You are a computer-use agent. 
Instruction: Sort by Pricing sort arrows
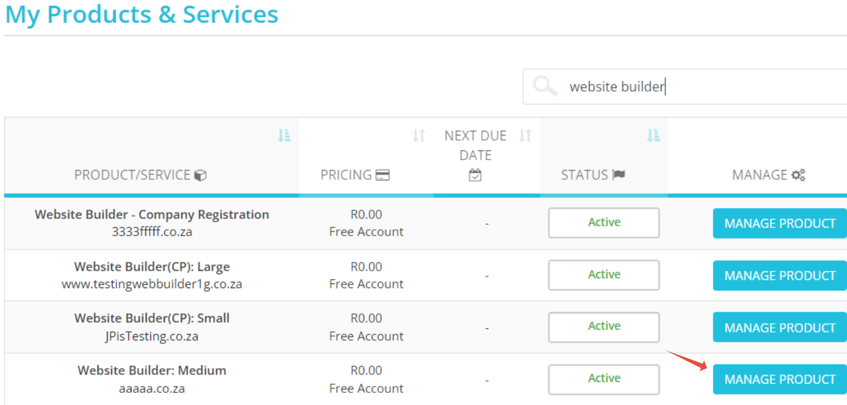pos(419,135)
